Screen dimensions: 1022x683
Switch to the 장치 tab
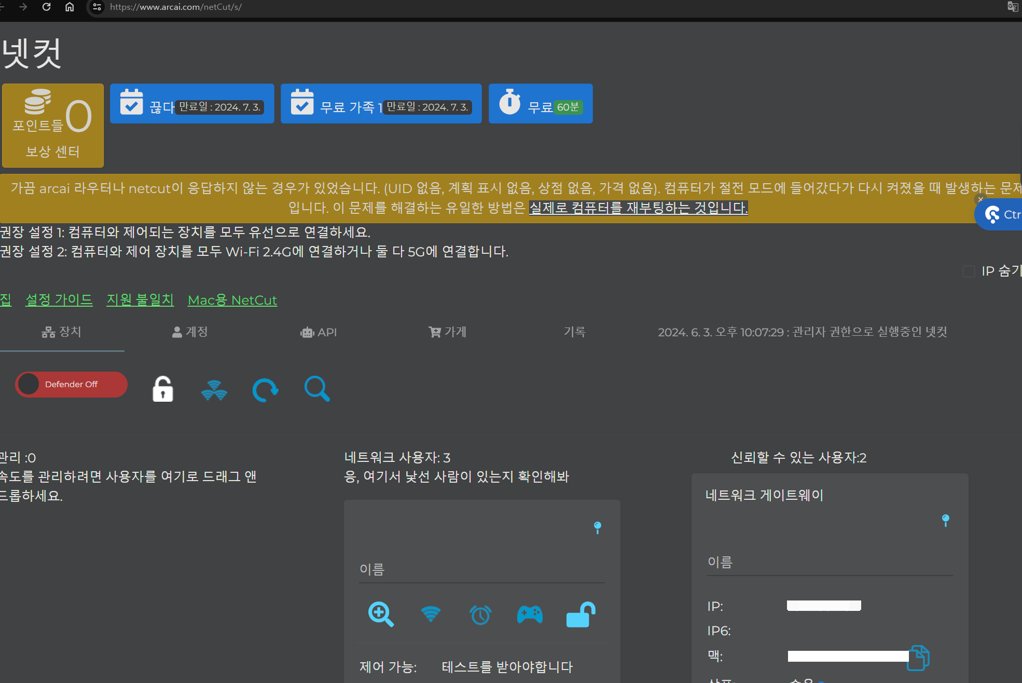(62, 332)
